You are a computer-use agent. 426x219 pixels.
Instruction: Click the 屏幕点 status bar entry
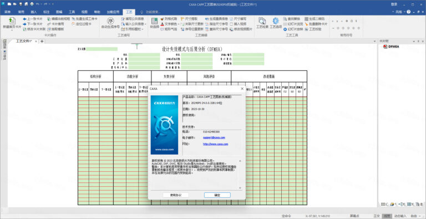pyautogui.click(x=354, y=216)
